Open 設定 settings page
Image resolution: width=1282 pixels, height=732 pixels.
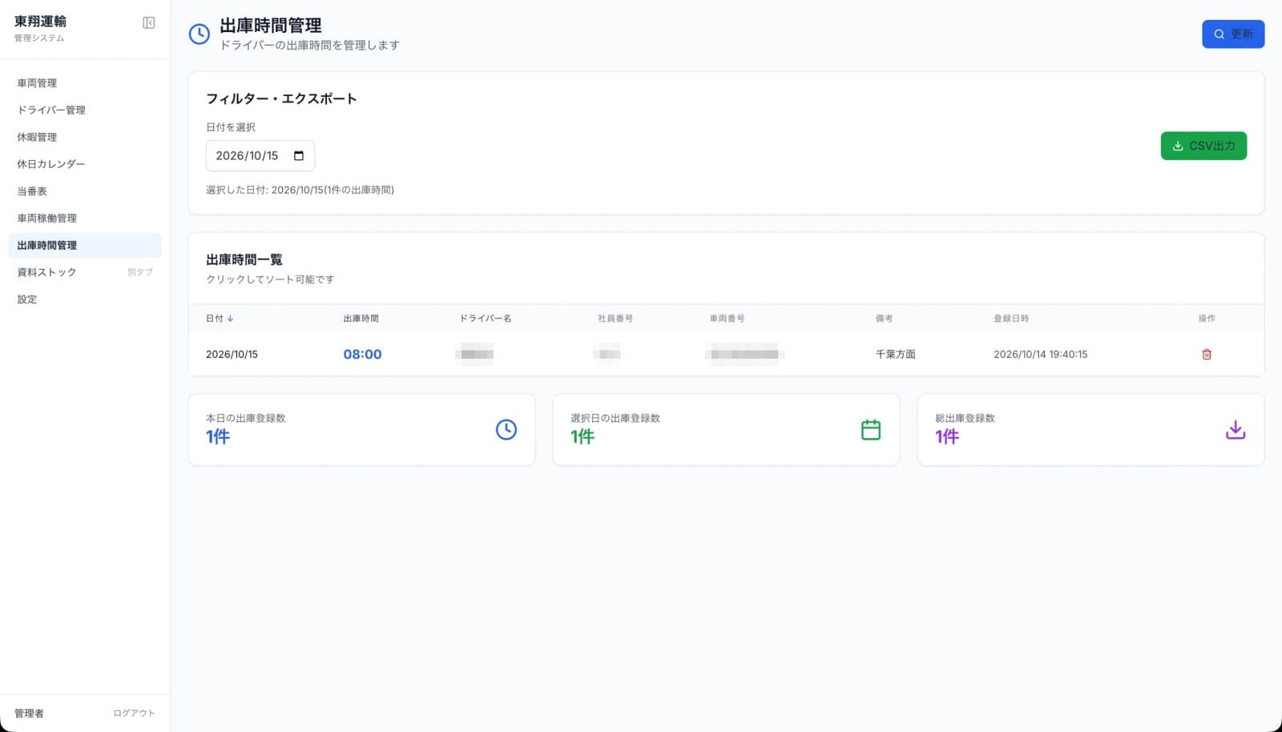(x=85, y=300)
